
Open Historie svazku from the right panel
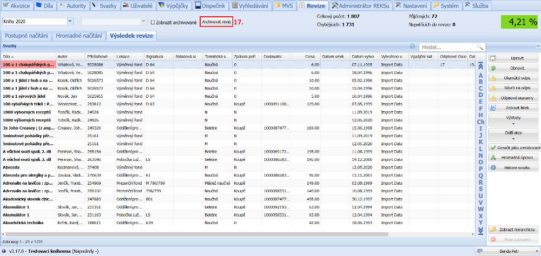pyautogui.click(x=513, y=167)
